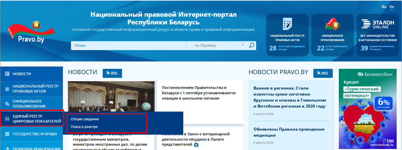Open the meeting photo news thumbnail
Screen dimensions: 402x150
pos(111,96)
